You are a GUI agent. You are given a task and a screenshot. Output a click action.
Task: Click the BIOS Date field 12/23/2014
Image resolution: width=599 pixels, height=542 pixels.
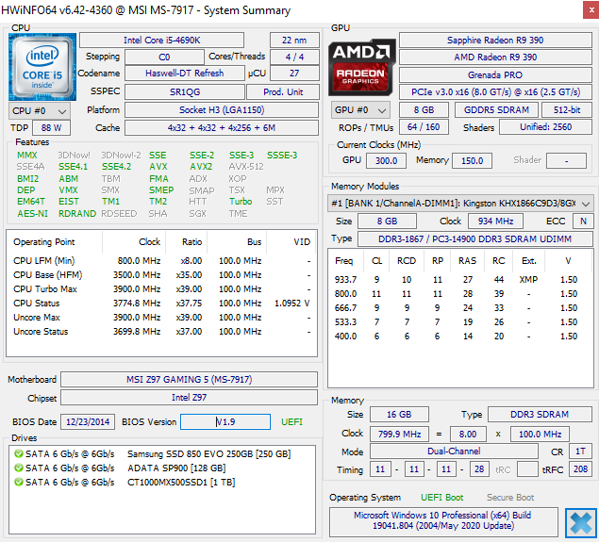point(88,421)
